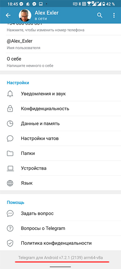Open Конфиденциальность settings
Viewport: 121px width, 269px height.
click(x=60, y=109)
